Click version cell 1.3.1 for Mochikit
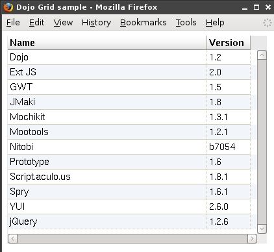Screen dimensions: 274x252 click(229, 117)
